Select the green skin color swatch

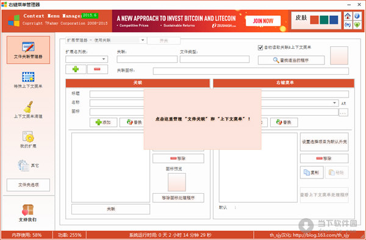coord(324,20)
